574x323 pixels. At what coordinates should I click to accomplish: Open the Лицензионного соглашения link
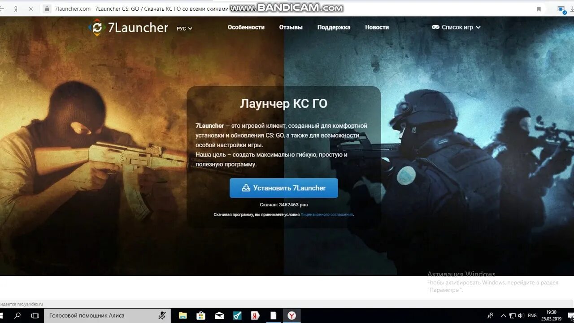(327, 214)
